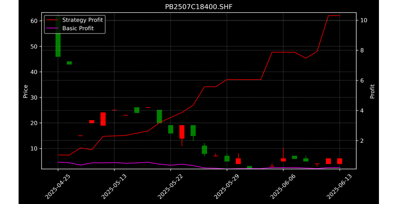Click the profit tick value 10 on right axis

(364, 20)
